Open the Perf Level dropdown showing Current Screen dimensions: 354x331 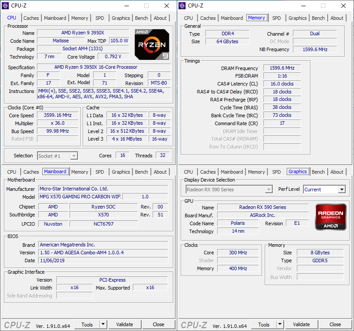coord(341,190)
